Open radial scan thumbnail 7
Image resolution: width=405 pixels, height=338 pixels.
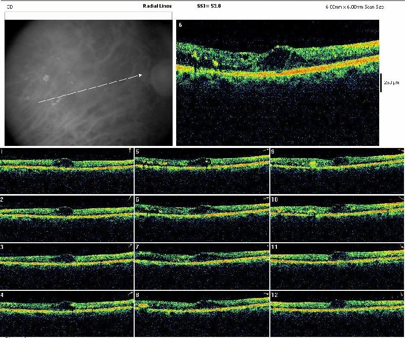pyautogui.click(x=201, y=266)
